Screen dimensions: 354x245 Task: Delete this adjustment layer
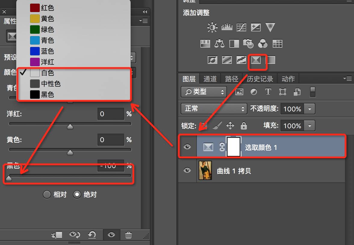pyautogui.click(x=129, y=235)
